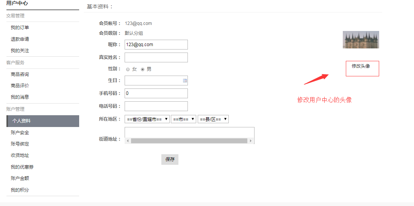Focus the 生日 birthday input field
Viewport: 414px width, 206px height.
156,81
